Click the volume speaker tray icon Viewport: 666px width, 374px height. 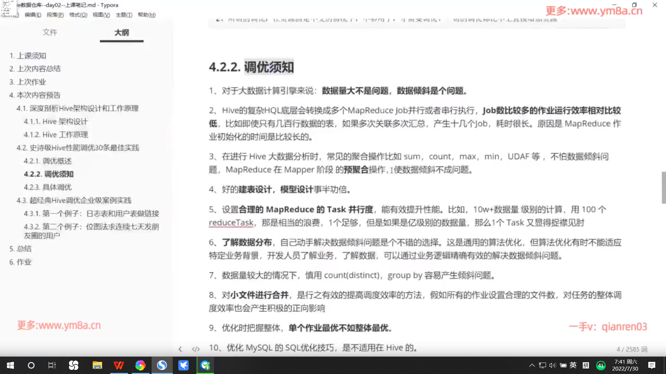pyautogui.click(x=552, y=365)
